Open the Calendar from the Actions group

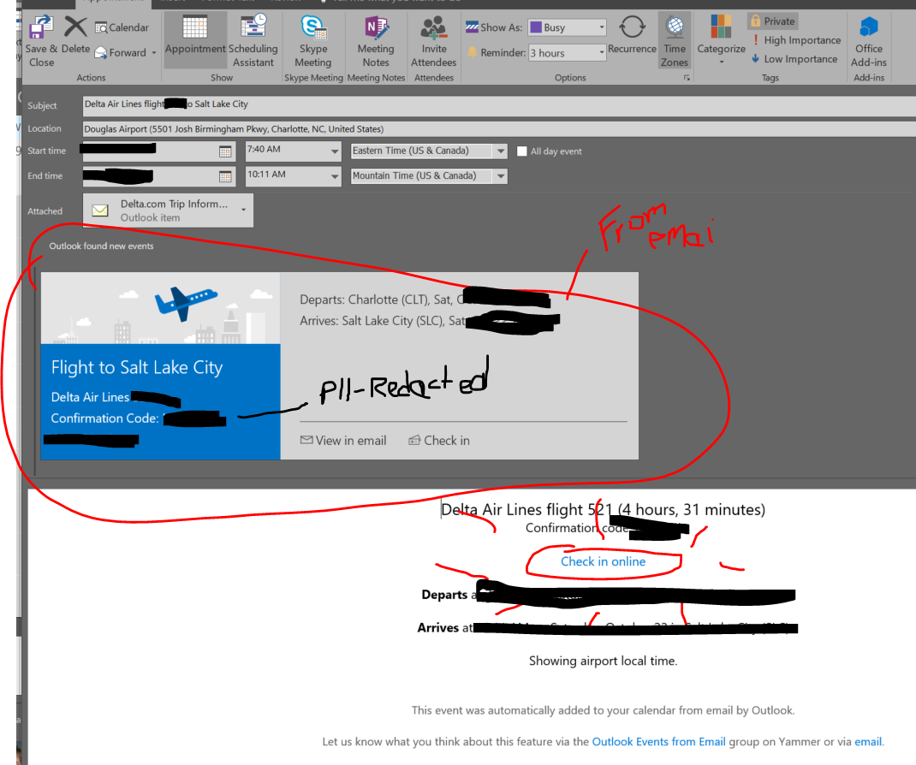coord(122,27)
